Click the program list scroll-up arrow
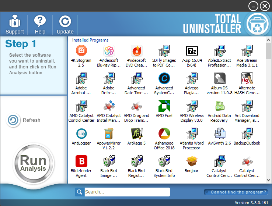This screenshot has height=206, width=272. (x=268, y=40)
